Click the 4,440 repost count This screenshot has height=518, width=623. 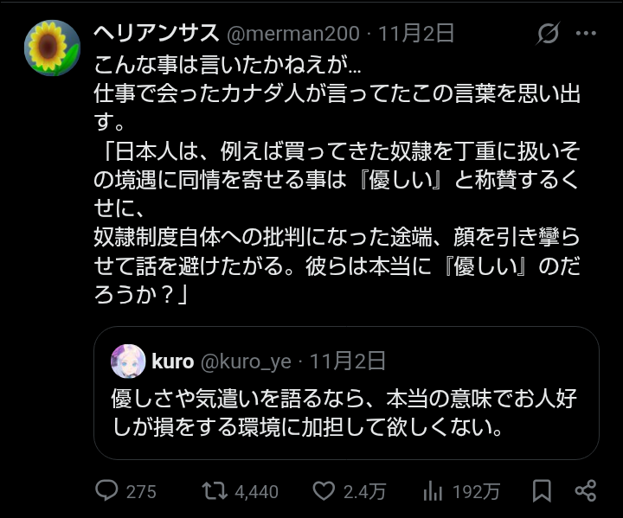tap(256, 492)
